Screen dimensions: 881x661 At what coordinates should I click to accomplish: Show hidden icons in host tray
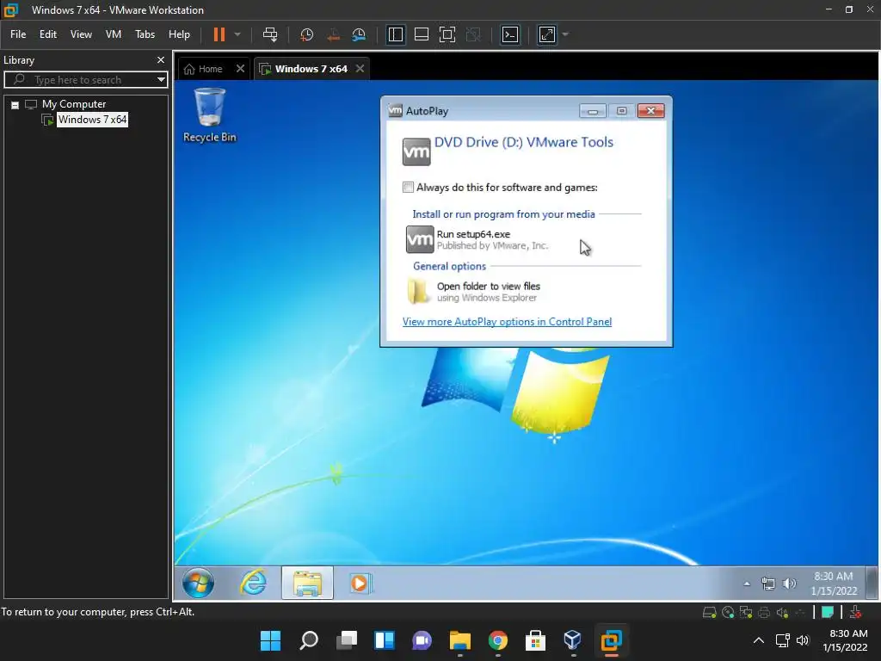click(759, 640)
